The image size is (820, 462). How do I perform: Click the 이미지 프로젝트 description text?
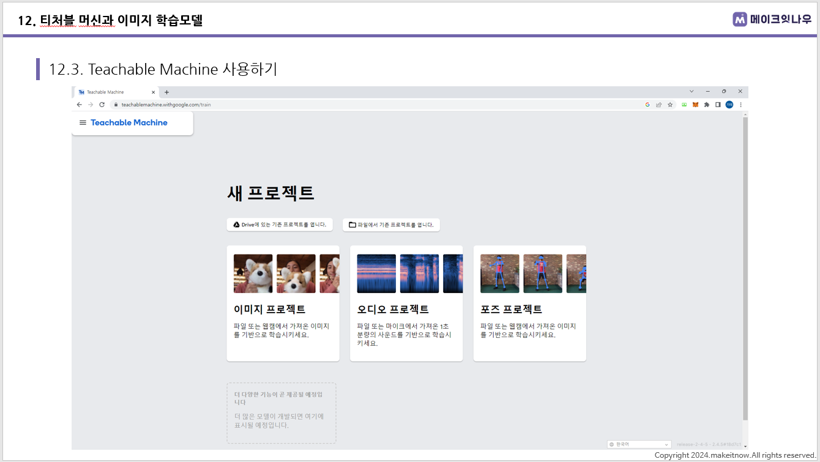point(281,330)
